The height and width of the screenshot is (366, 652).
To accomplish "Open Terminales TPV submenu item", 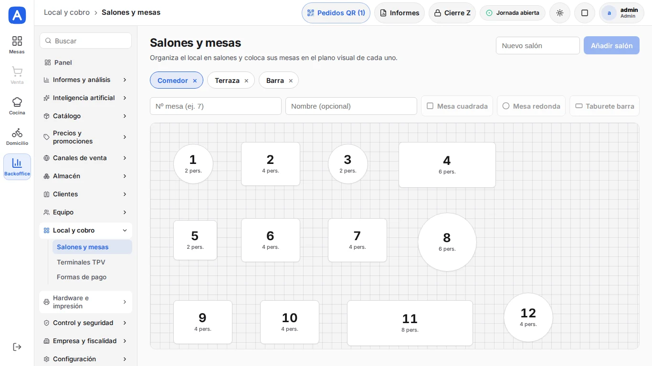I will [x=92, y=262].
